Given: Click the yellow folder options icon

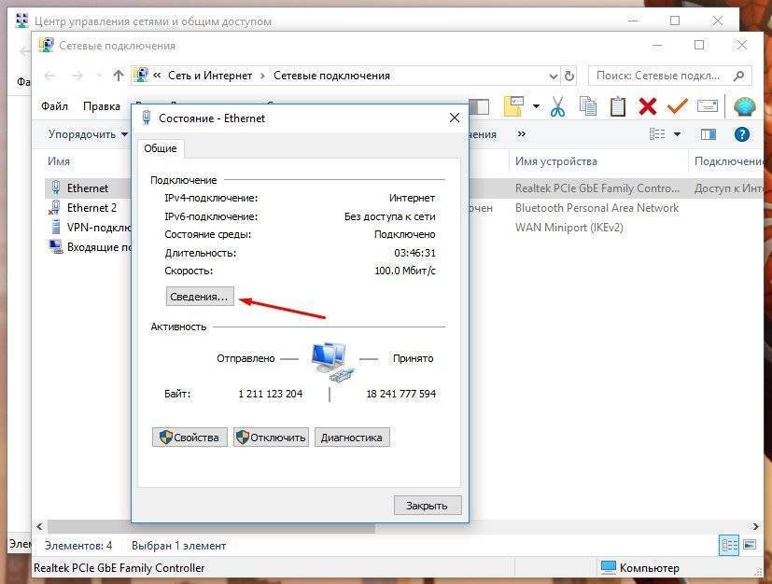Looking at the screenshot, I should point(513,106).
